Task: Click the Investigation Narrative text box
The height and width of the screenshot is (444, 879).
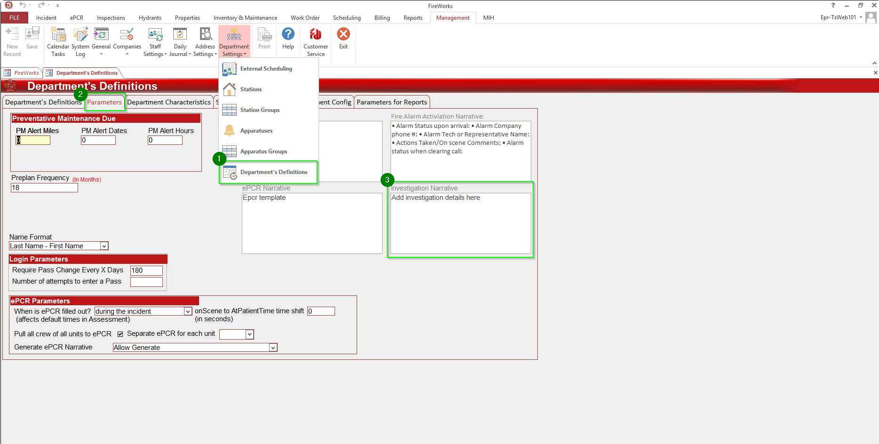Action: click(460, 223)
